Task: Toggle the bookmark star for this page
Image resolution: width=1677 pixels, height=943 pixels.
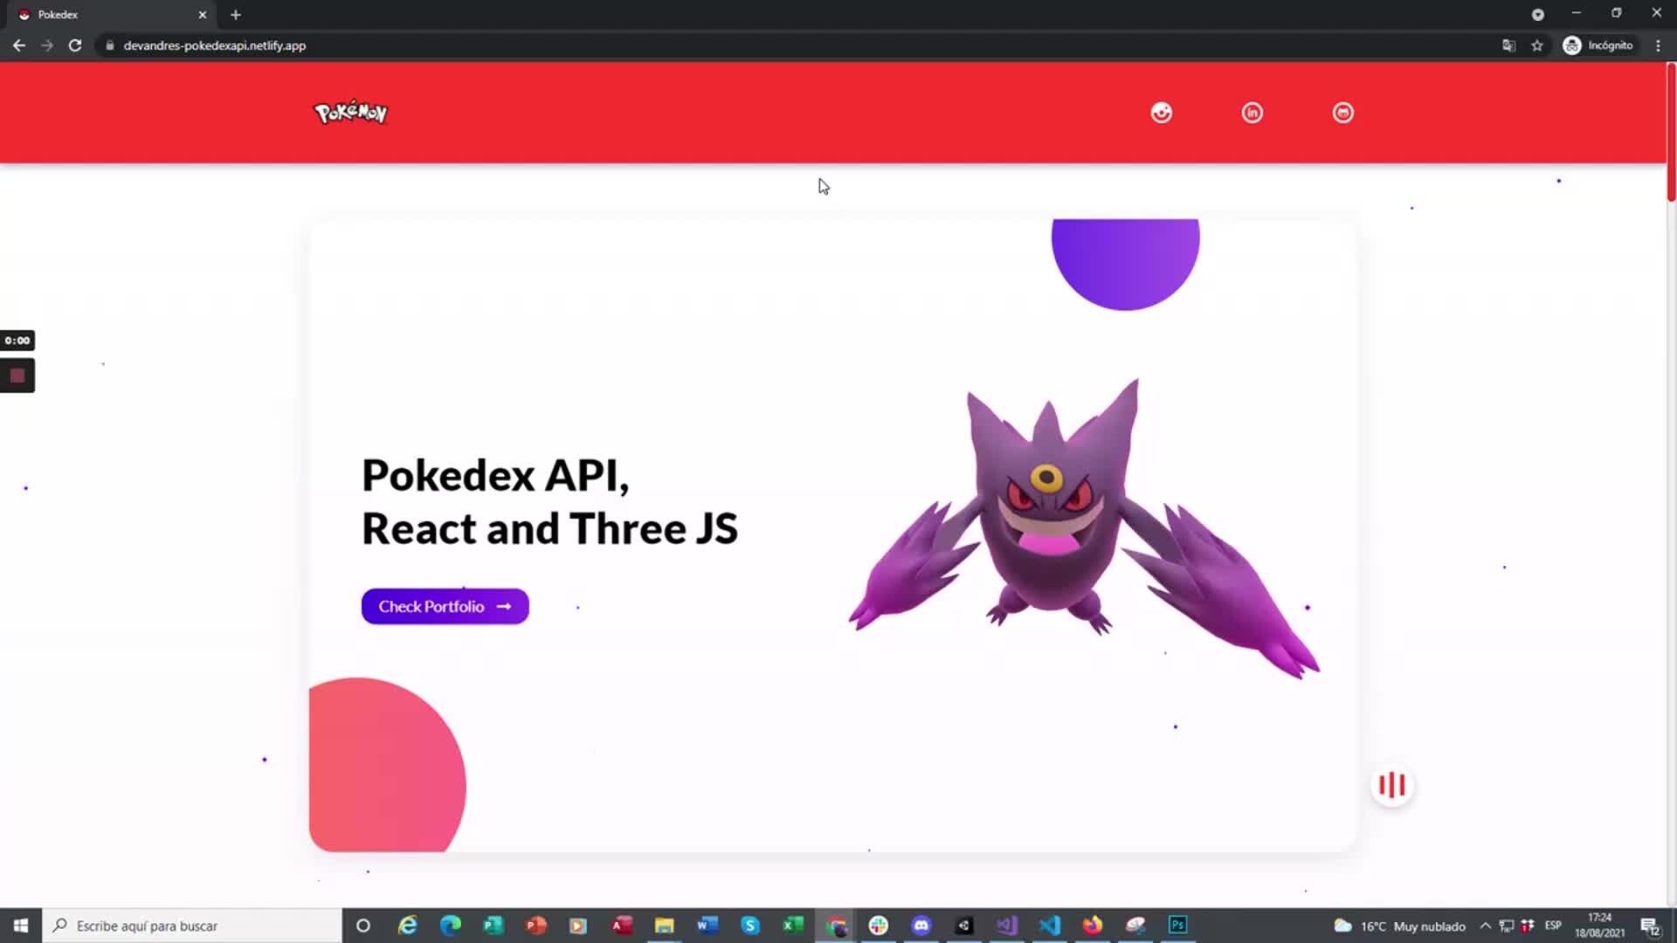Action: 1537,45
